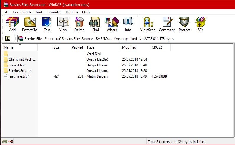Open the Help menu
Screen dimensions: 235x145
[86, 12]
